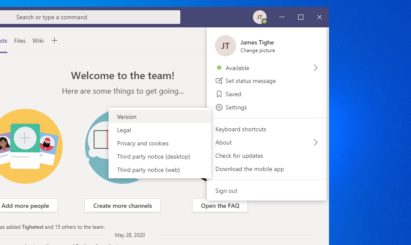Switch to the Files tab
Image resolution: width=411 pixels, height=245 pixels.
(20, 41)
